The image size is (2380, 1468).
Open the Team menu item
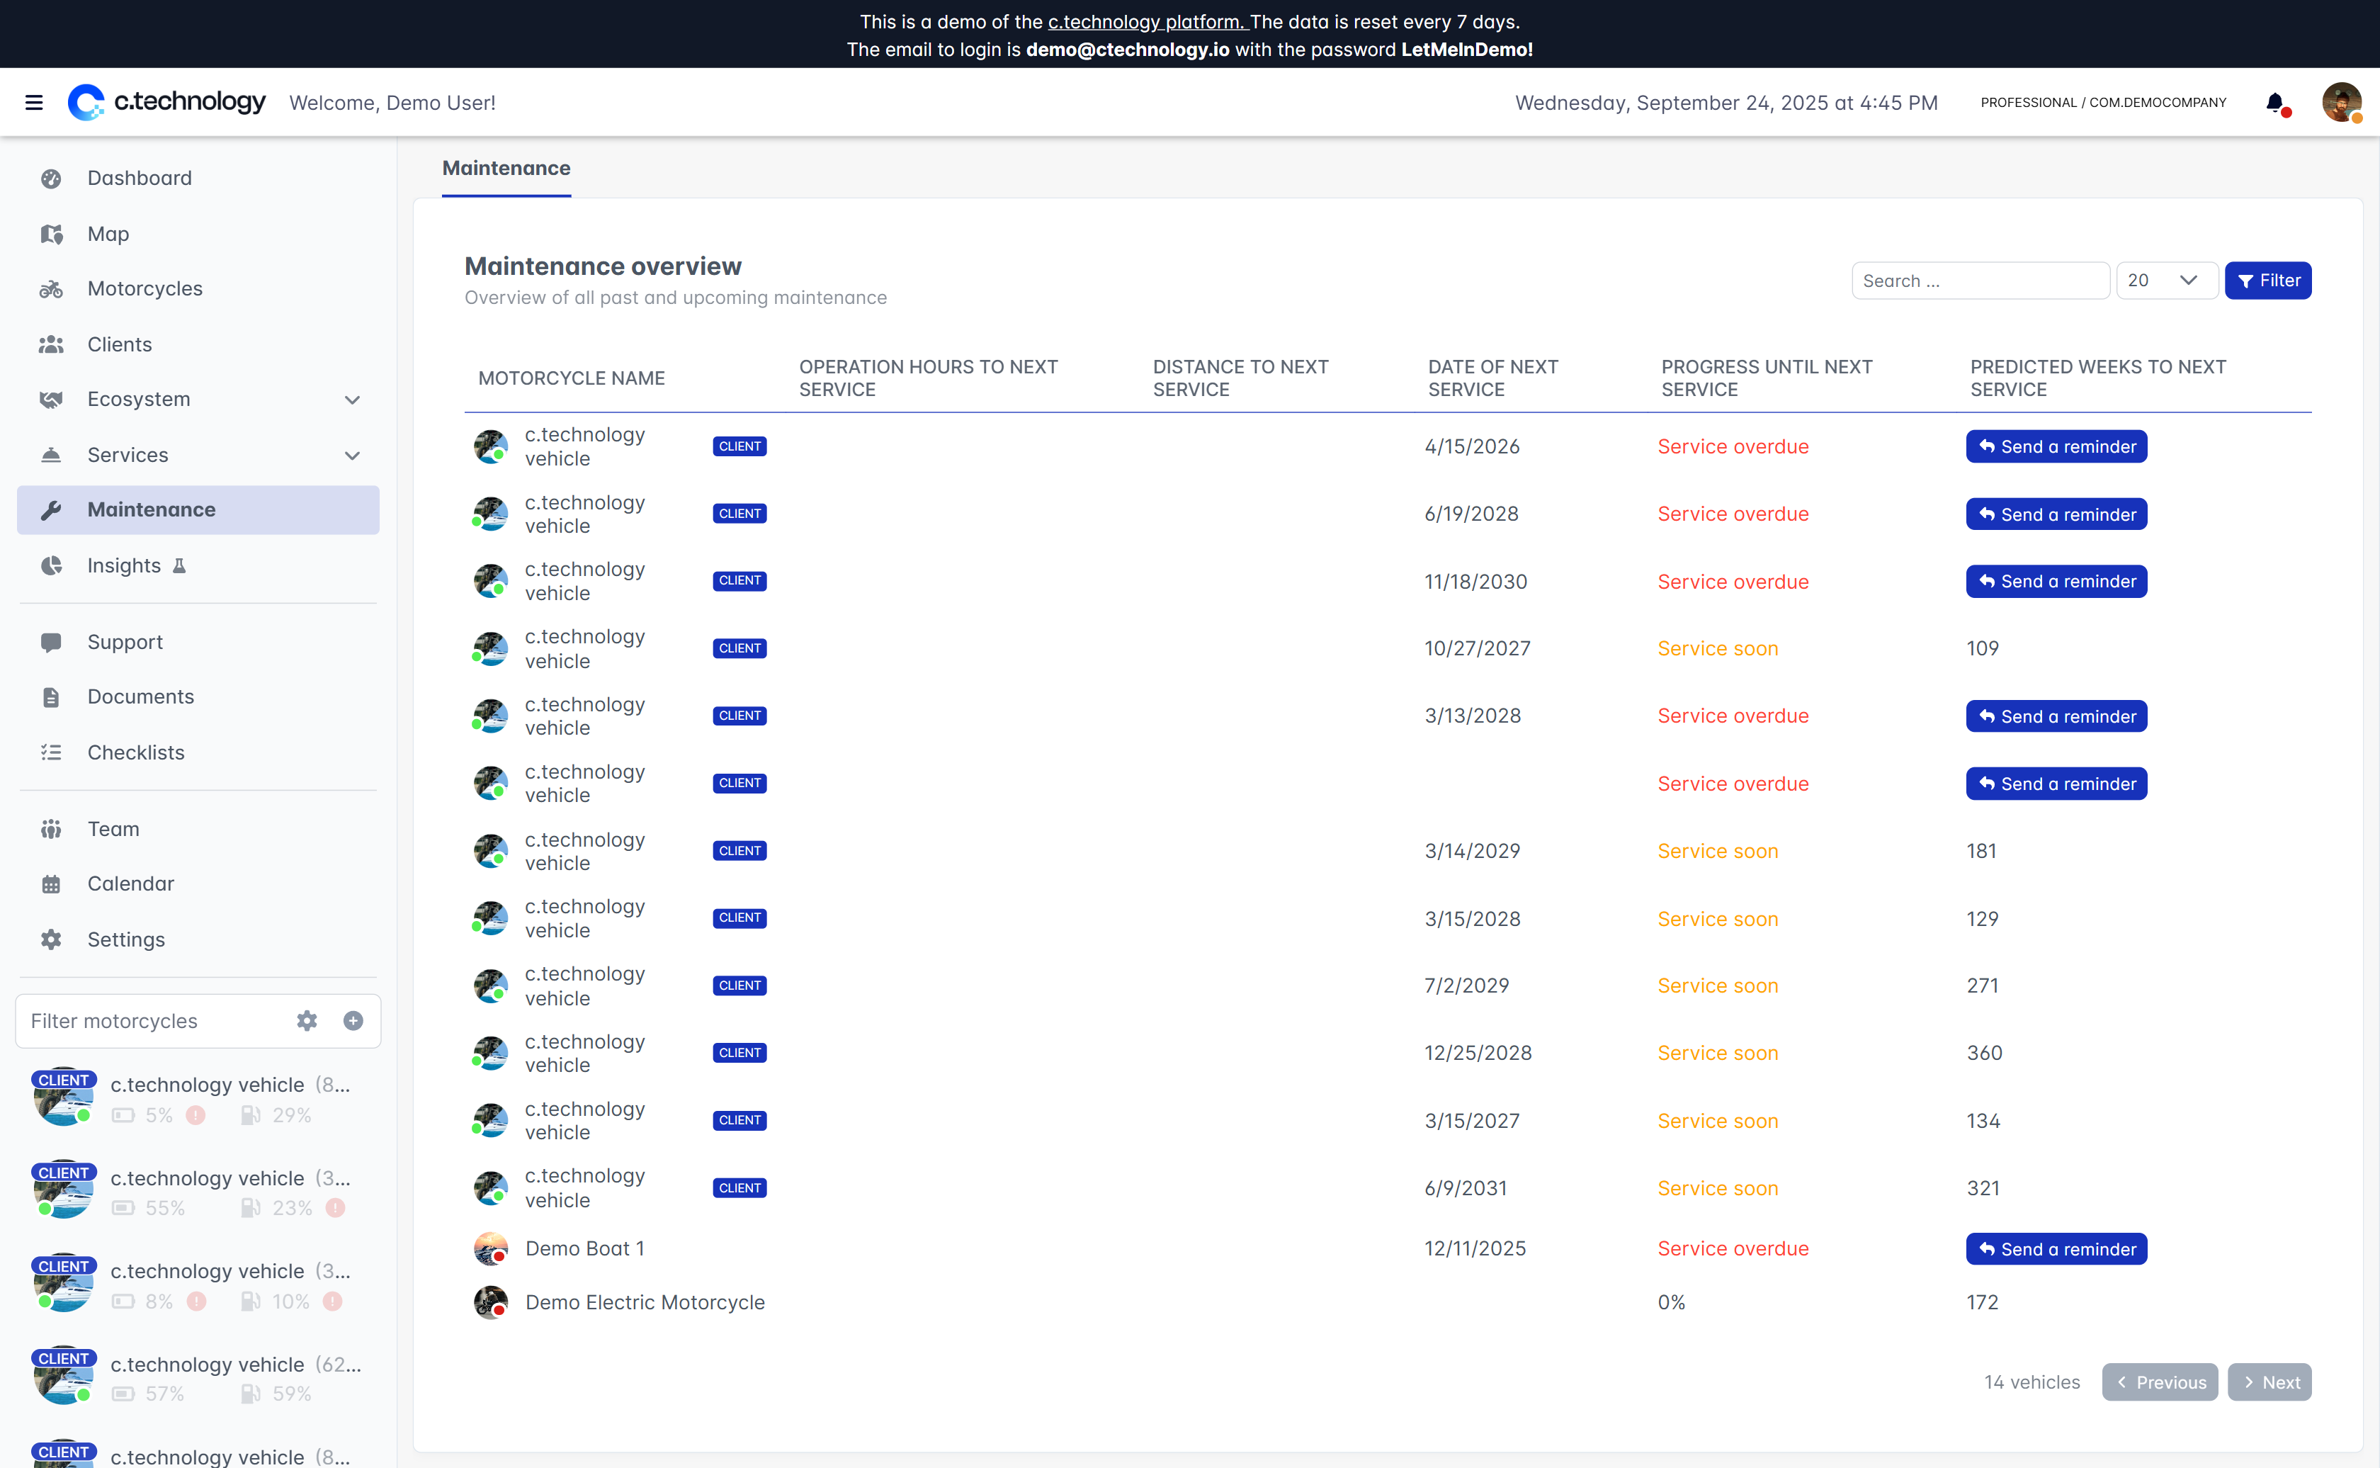(198, 829)
